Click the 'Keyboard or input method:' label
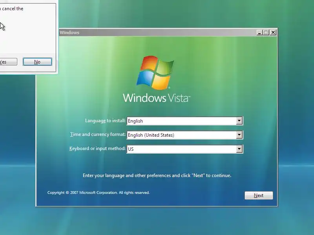This screenshot has height=235, width=314. pos(97,148)
